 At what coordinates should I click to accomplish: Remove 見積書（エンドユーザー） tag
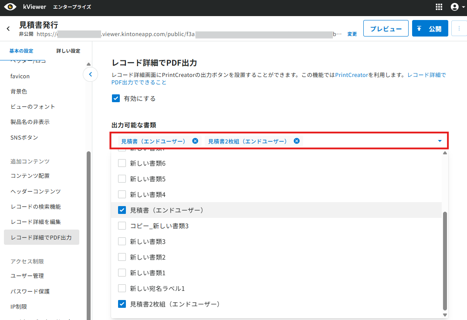tap(195, 141)
